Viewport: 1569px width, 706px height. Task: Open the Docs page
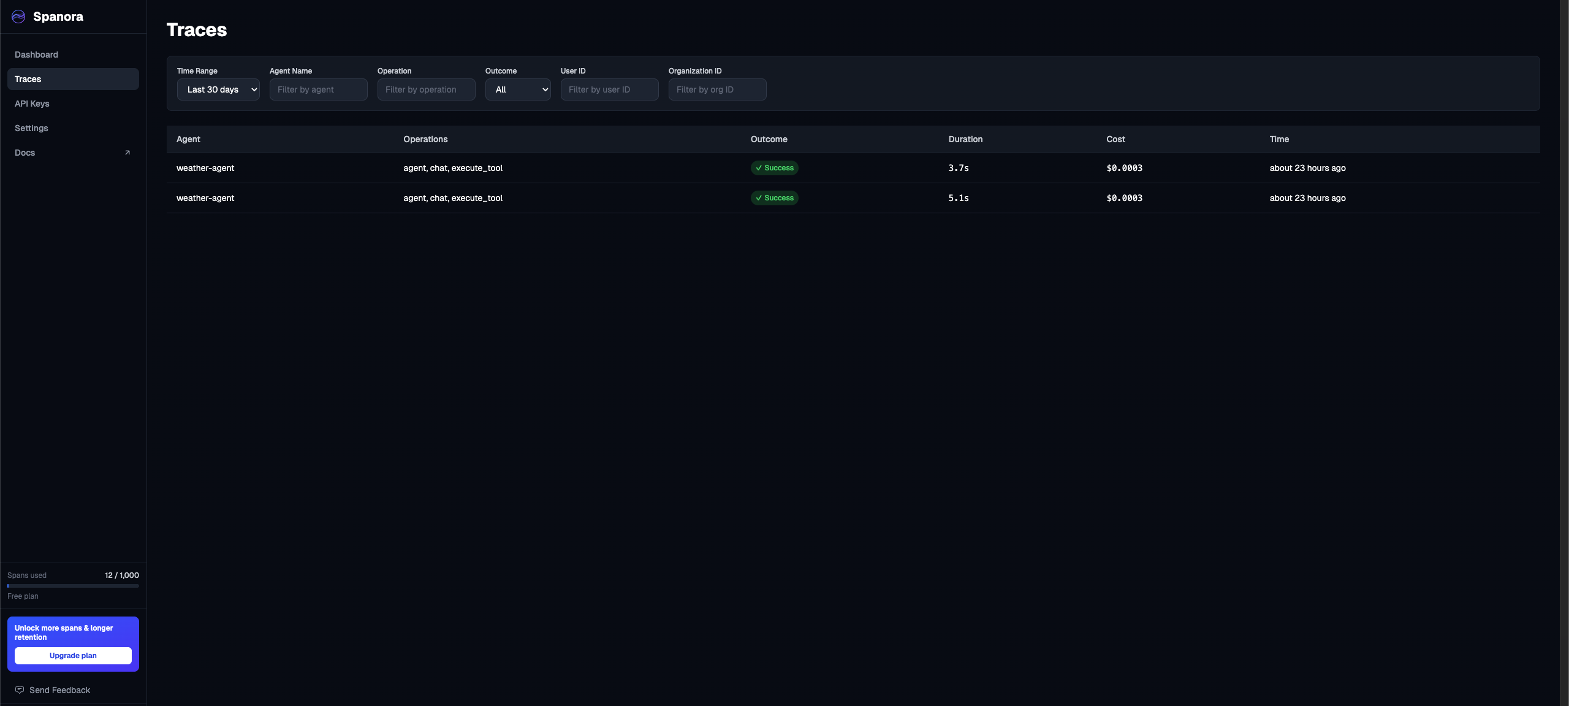(25, 152)
